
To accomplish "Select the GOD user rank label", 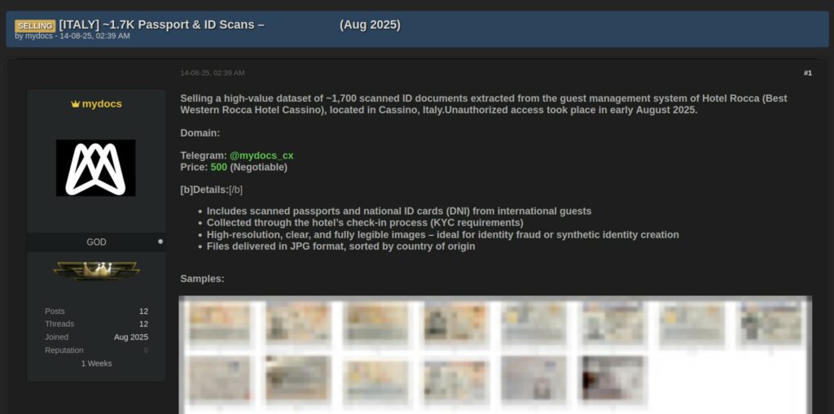I will click(96, 242).
